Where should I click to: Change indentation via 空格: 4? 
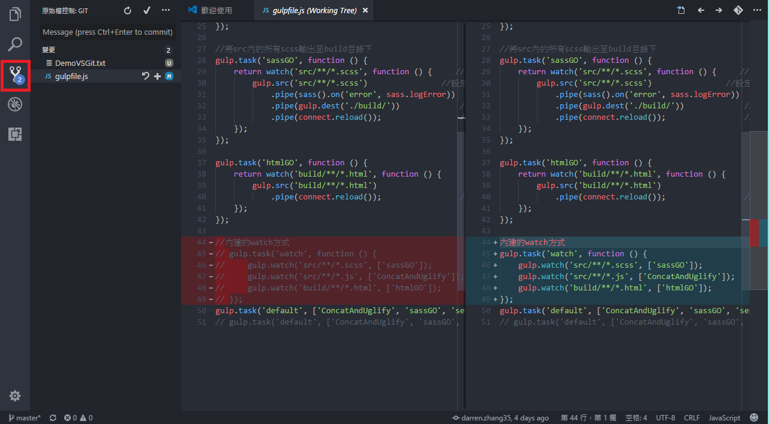click(636, 418)
